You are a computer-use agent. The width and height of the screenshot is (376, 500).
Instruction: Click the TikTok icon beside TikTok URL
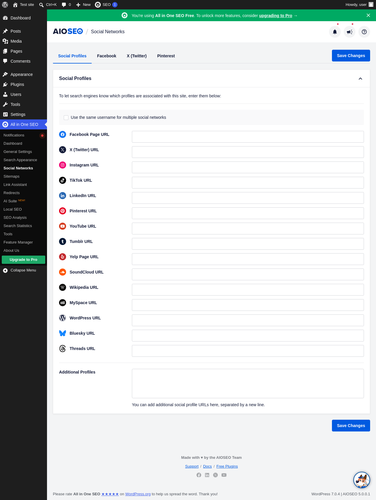[x=63, y=180]
